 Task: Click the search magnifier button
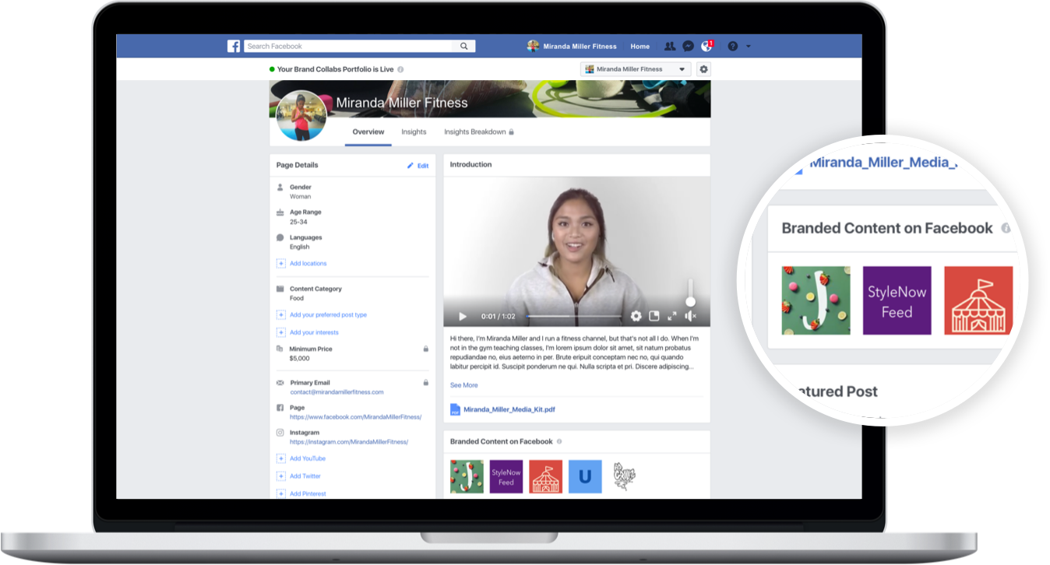tap(463, 46)
